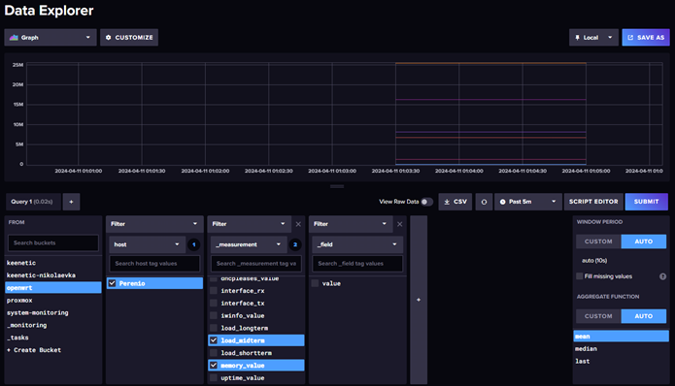Select the openwrt bucket
Viewport: 675px width, 386px height.
(53, 288)
